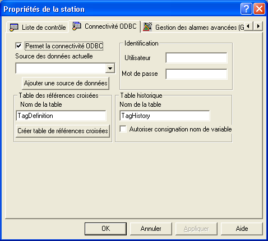This screenshot has height=241, width=268.
Task: Click Créer table de références croisées
Action: (x=63, y=131)
